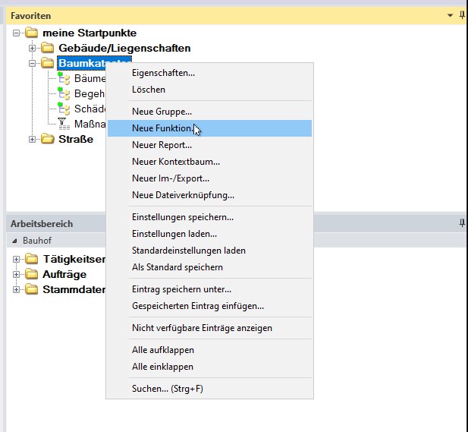Choose Löschen in the context menu
Screen dimensions: 468x432
point(148,90)
